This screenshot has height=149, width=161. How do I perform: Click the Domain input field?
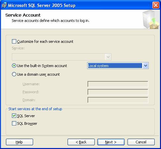click(x=118, y=100)
